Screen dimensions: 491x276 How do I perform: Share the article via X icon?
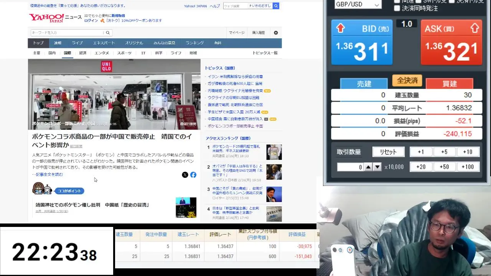185,175
